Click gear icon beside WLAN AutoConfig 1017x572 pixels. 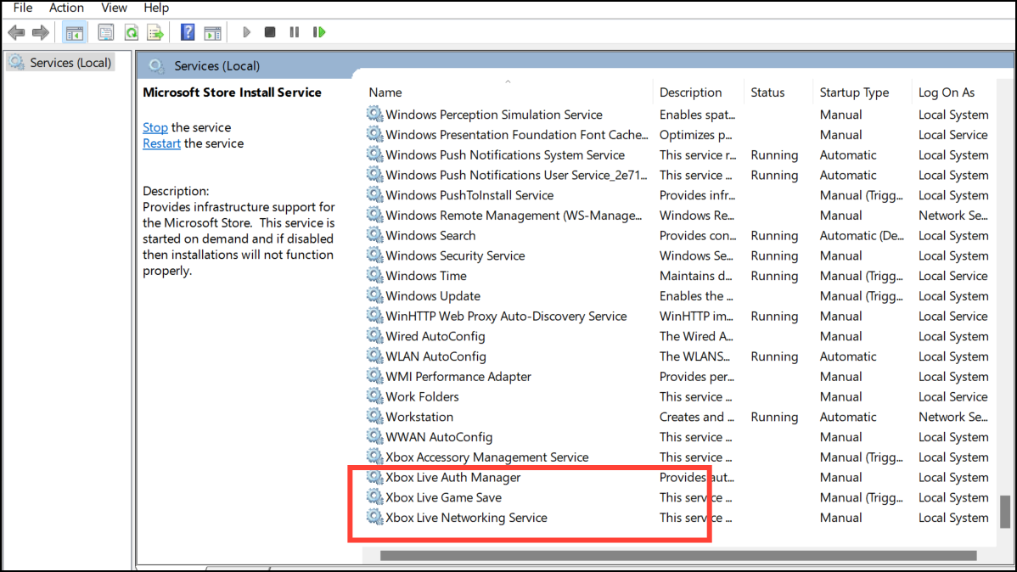pyautogui.click(x=375, y=356)
